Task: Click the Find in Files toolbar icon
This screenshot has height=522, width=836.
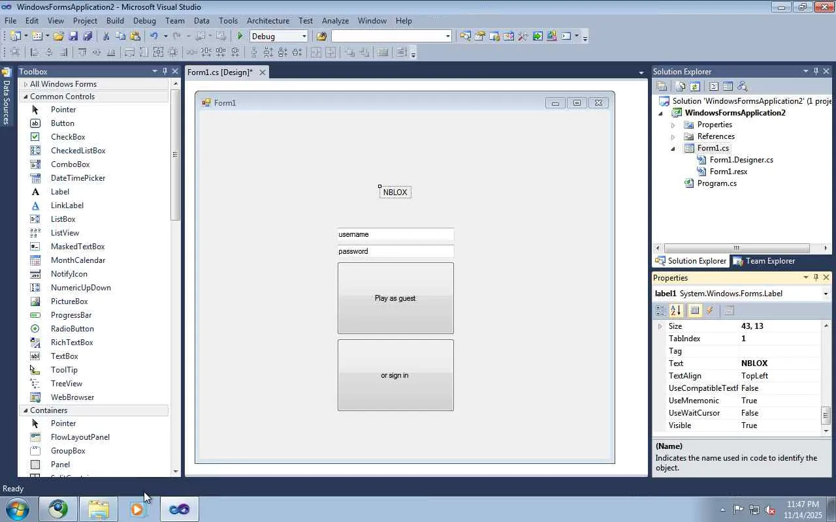Action: (321, 37)
